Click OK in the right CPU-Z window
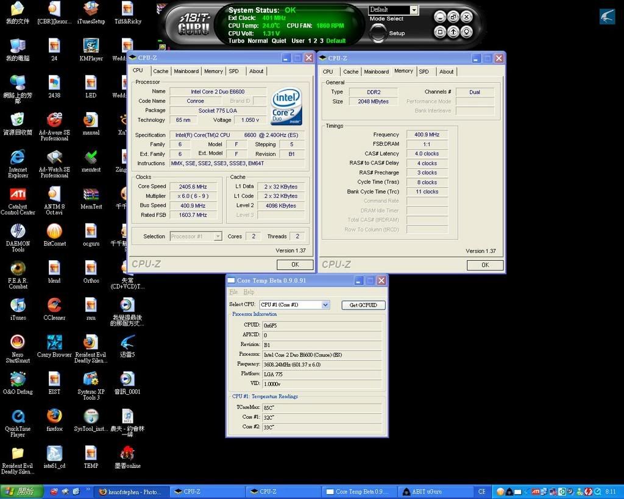This screenshot has width=624, height=499. pos(485,265)
